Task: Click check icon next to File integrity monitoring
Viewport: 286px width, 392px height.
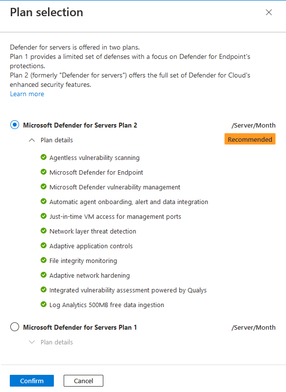Action: 44,260
